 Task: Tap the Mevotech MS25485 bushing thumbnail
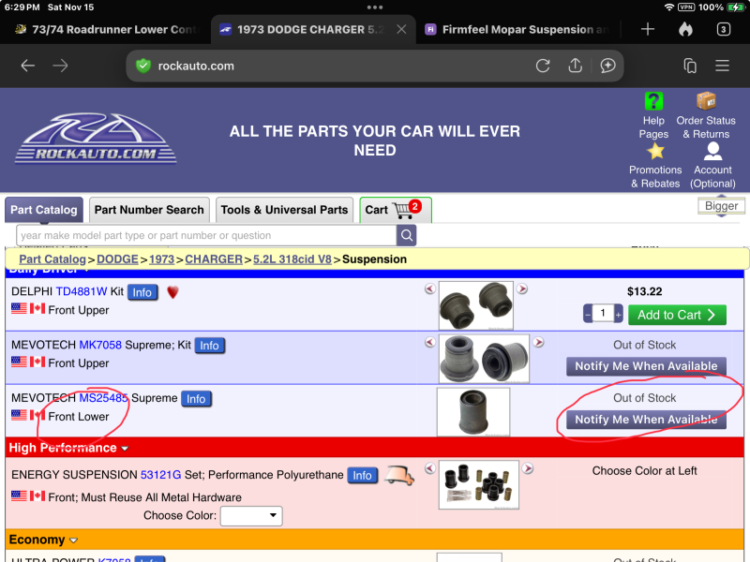(x=473, y=412)
